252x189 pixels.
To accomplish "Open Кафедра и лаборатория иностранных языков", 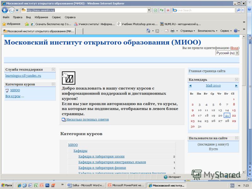I will tap(112, 162).
